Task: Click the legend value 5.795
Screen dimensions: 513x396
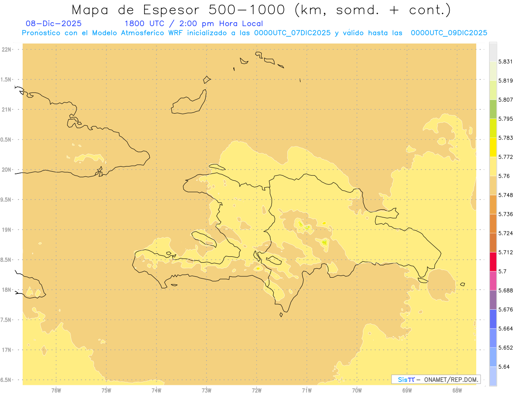Action: (506, 119)
